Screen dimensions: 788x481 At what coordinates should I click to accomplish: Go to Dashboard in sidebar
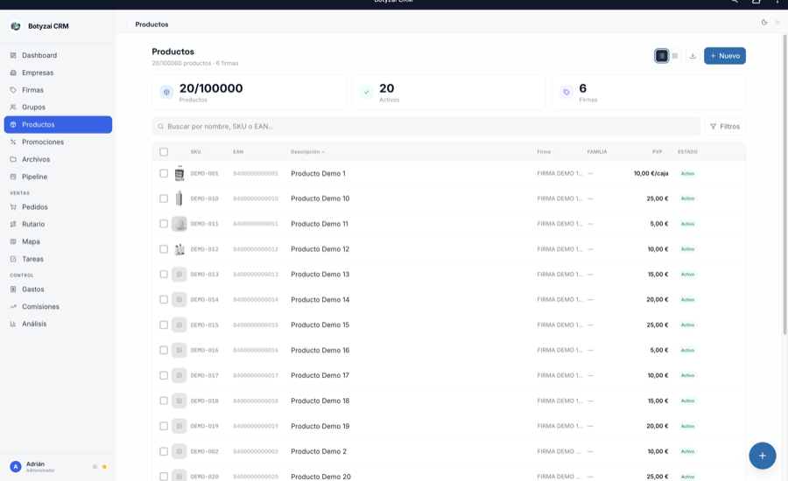point(58,55)
